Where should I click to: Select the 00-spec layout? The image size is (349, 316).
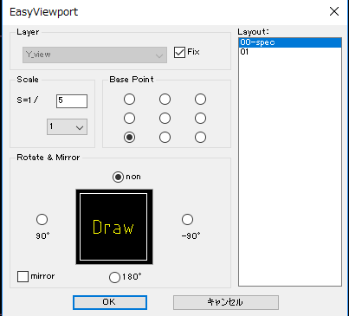(290, 42)
